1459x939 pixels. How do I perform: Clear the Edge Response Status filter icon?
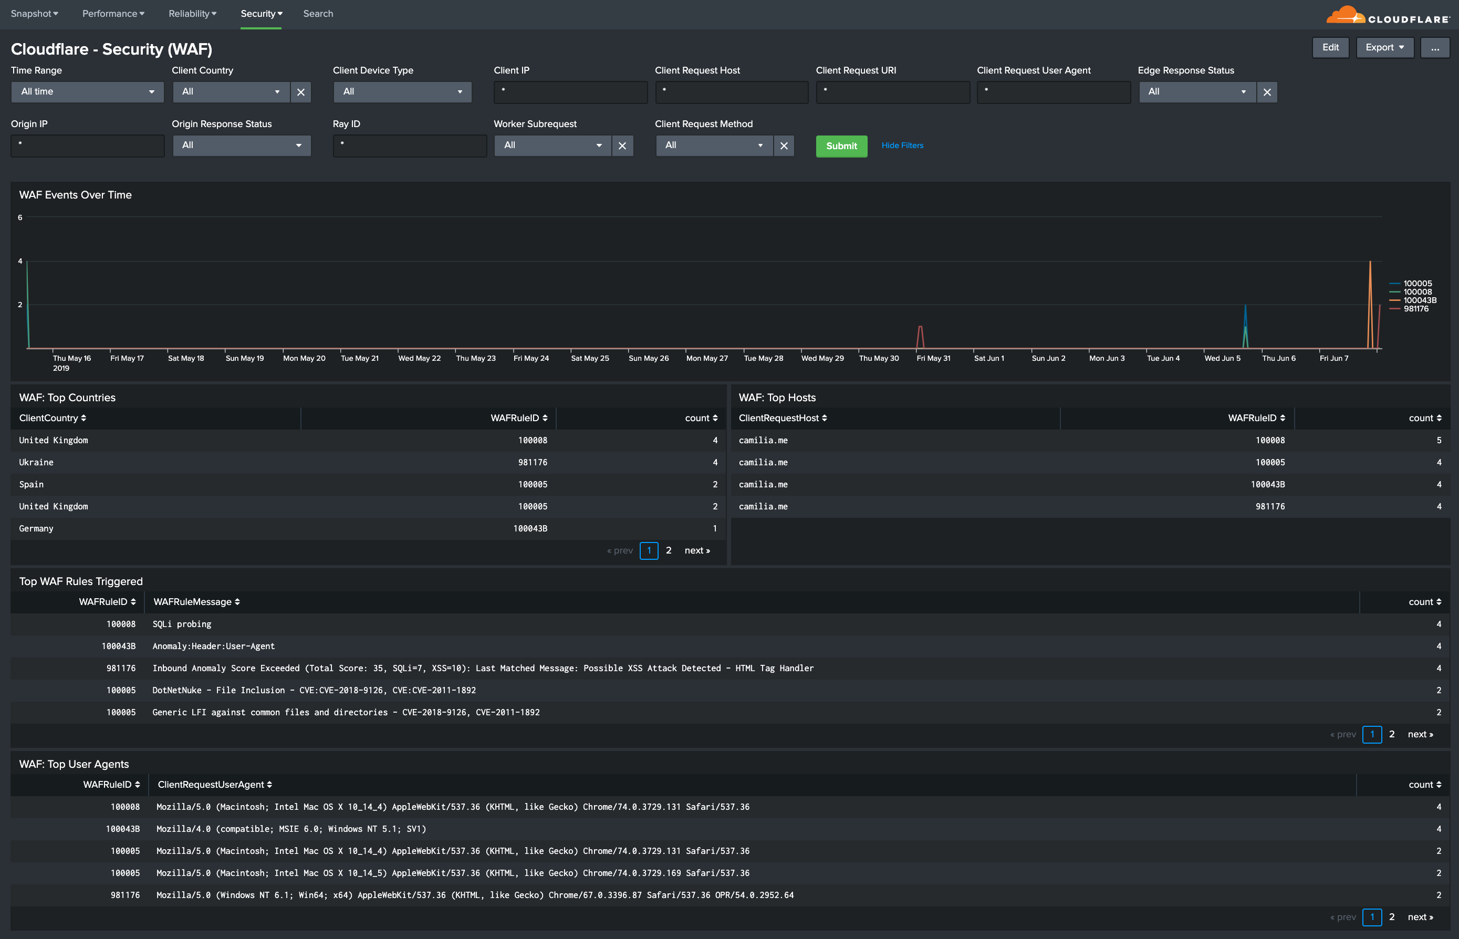click(1268, 91)
